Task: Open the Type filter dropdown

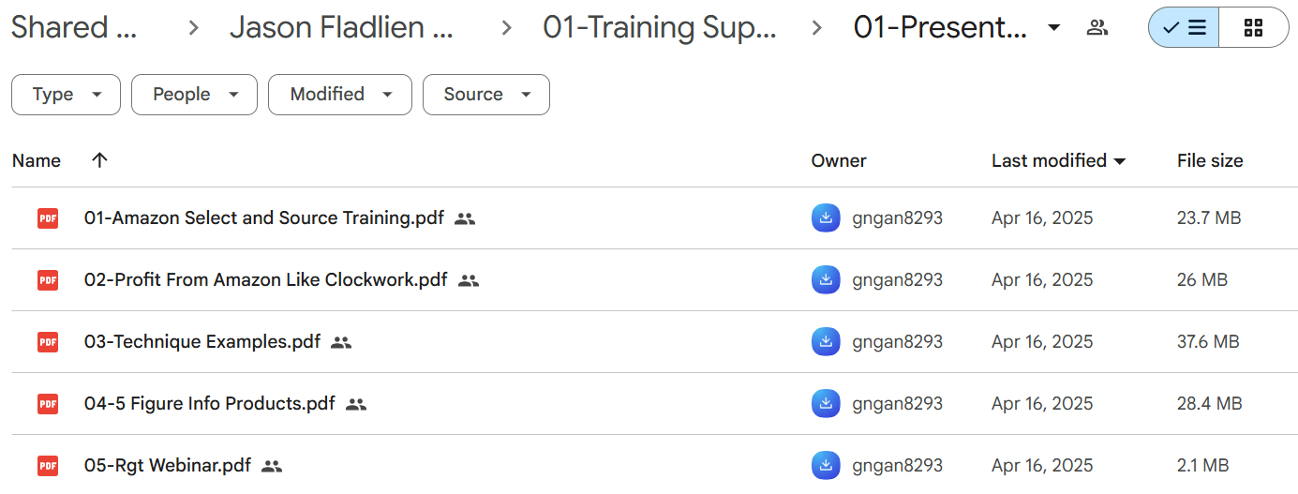Action: coord(66,95)
